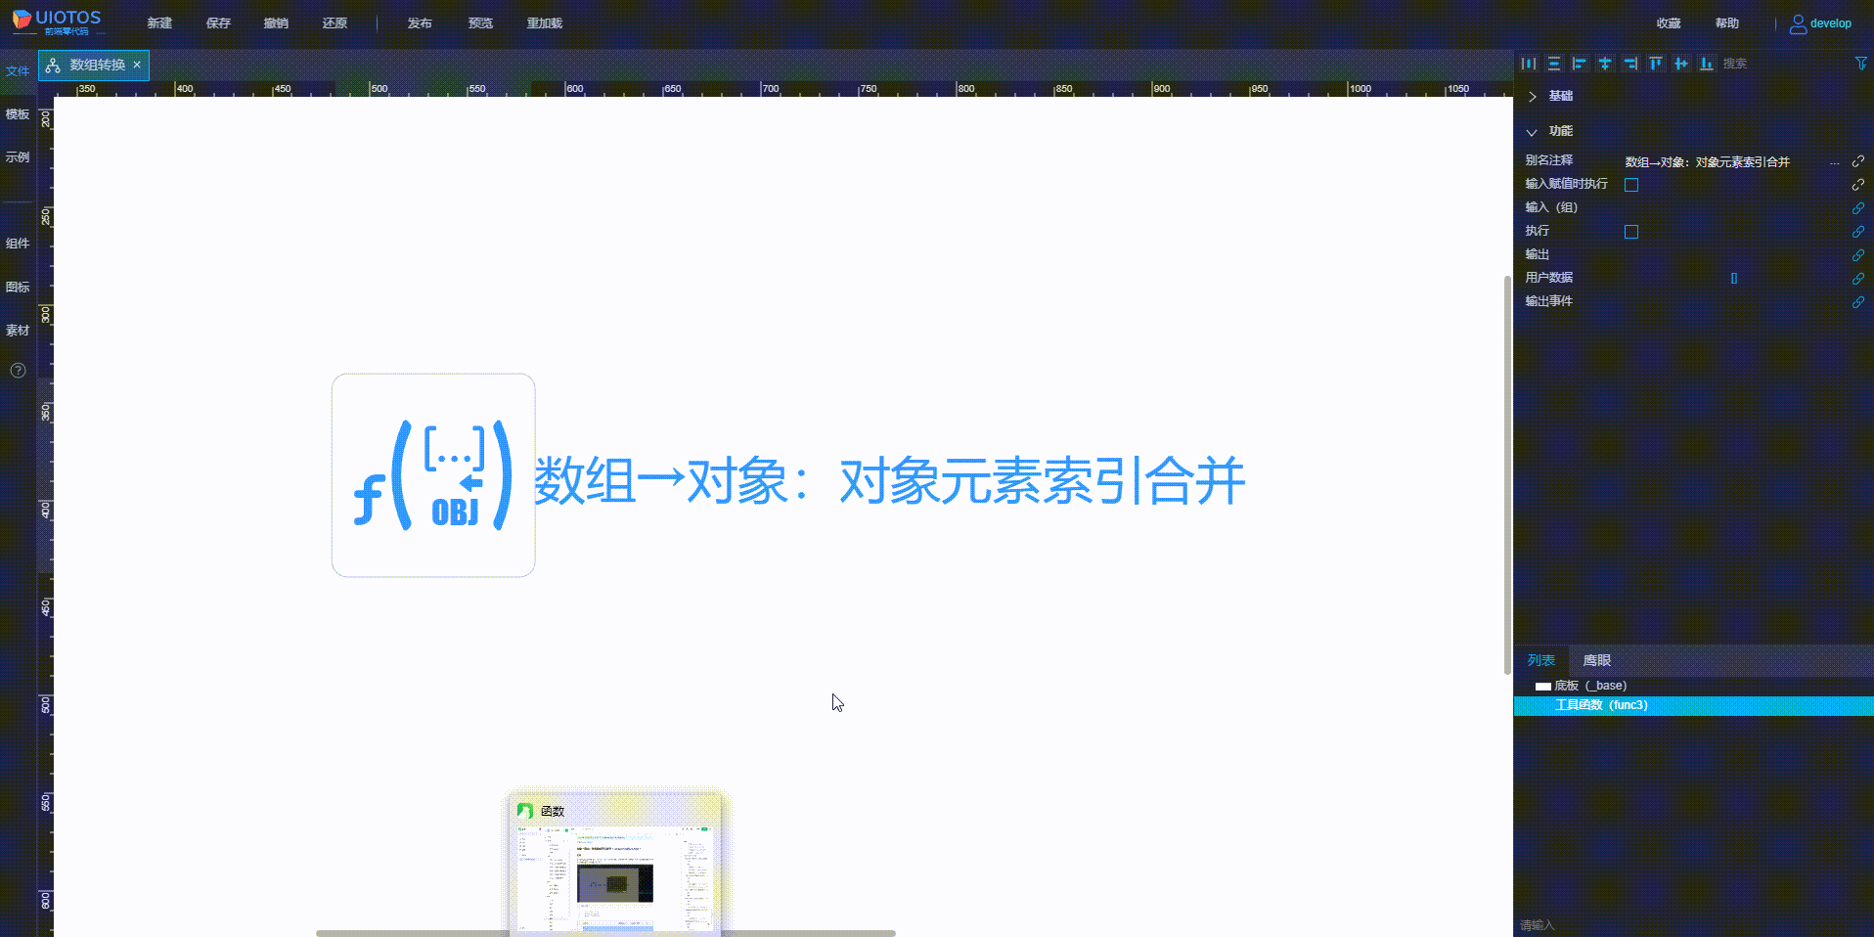This screenshot has width=1874, height=937.
Task: Check the 执行 checkbox
Action: (x=1631, y=232)
